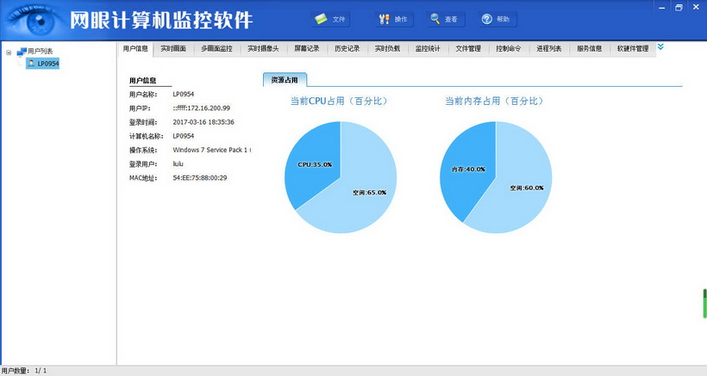Image resolution: width=707 pixels, height=376 pixels.
Task: Click 空闲:65.0% slice in CPU chart
Action: (369, 193)
